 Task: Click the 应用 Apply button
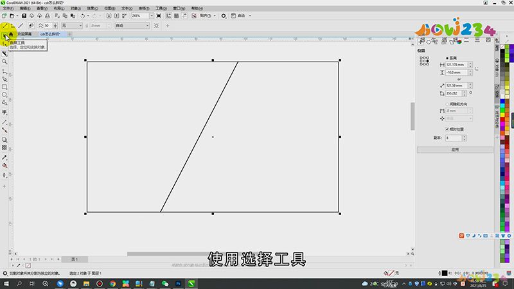[x=455, y=150]
